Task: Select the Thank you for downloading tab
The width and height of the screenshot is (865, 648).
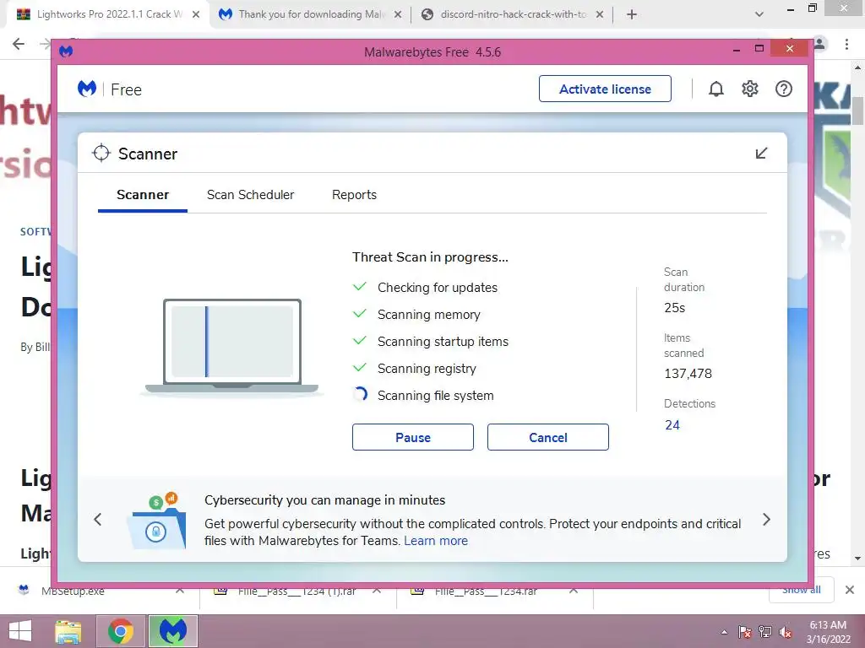Action: [311, 14]
